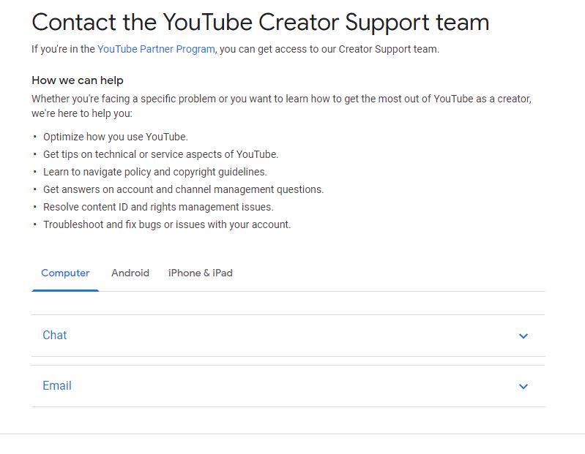The width and height of the screenshot is (585, 454).
Task: Switch to the Computer tab
Action: 65,273
